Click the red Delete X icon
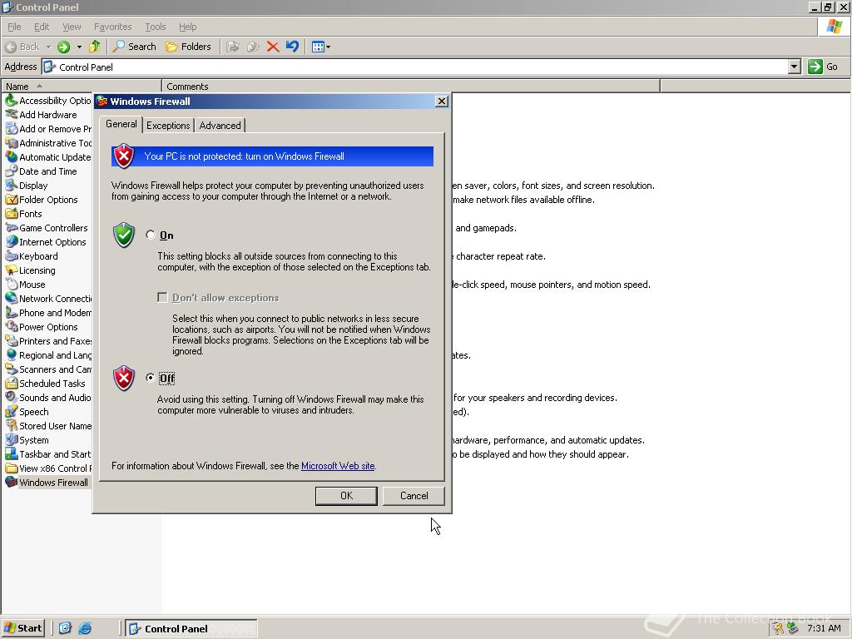 (x=273, y=47)
